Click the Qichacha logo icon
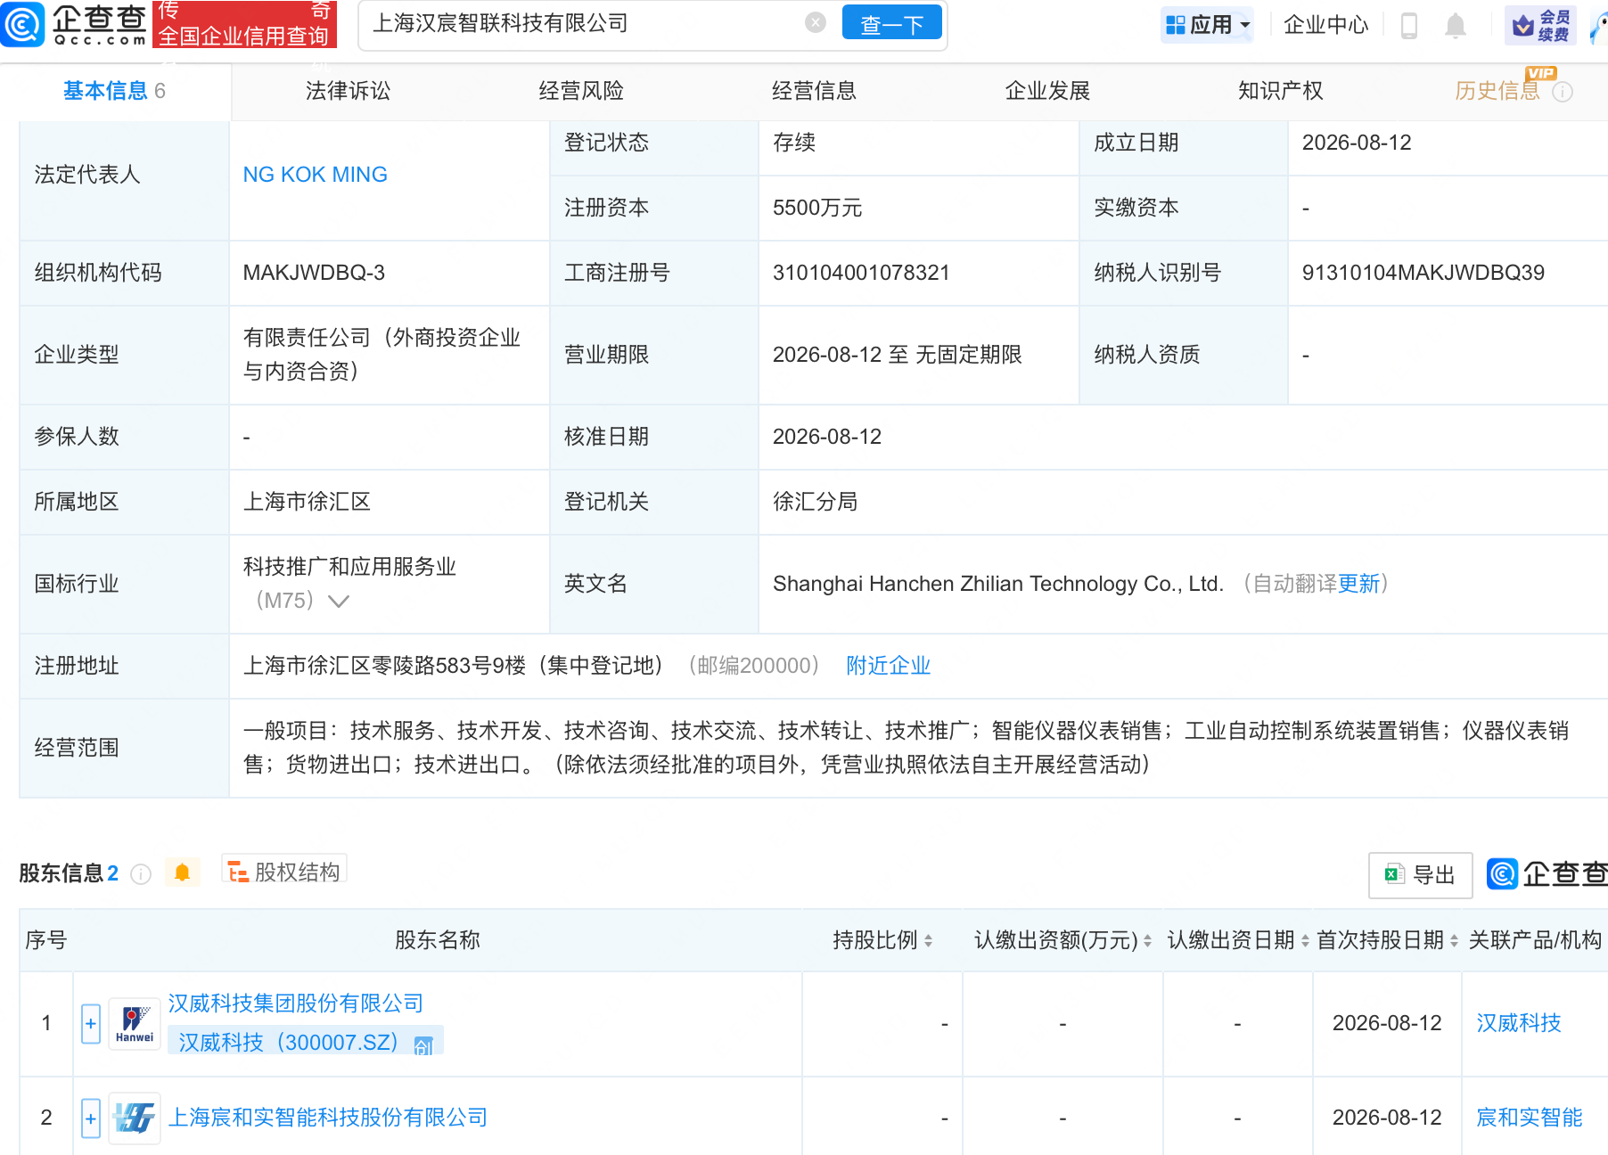1608x1155 pixels. point(23,24)
